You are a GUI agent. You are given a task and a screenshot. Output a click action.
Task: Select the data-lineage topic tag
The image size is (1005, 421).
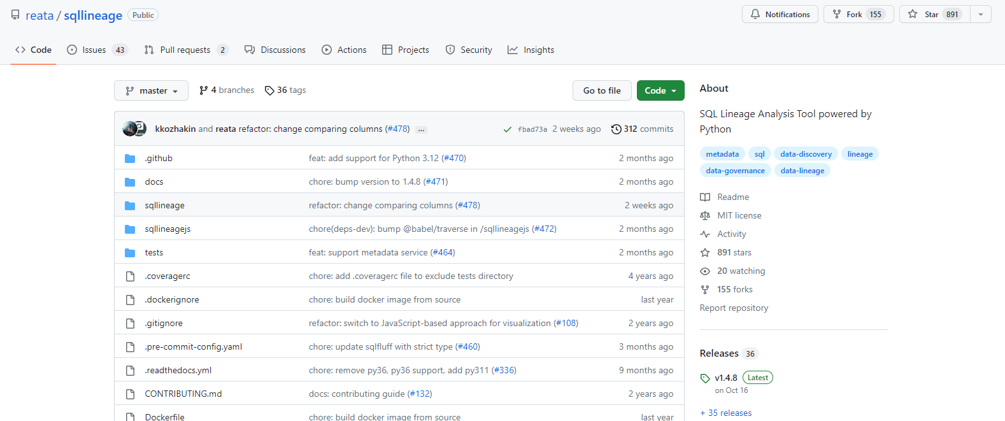pos(802,171)
